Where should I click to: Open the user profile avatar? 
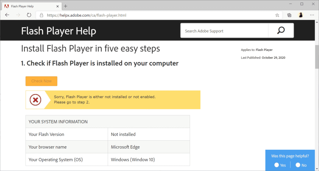301,15
